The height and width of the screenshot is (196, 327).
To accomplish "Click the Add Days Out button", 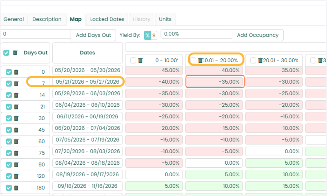I will pos(93,35).
